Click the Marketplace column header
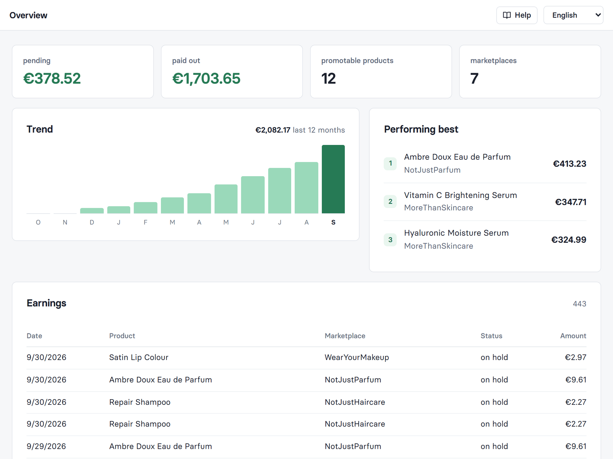 coord(345,336)
